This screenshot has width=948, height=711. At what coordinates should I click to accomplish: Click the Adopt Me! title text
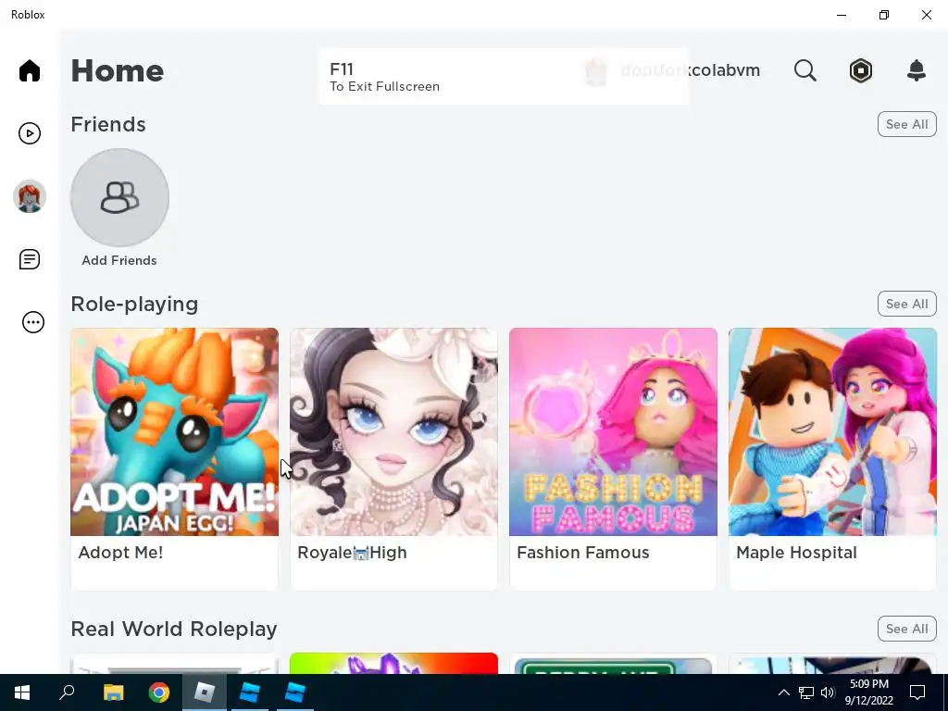pyautogui.click(x=120, y=552)
